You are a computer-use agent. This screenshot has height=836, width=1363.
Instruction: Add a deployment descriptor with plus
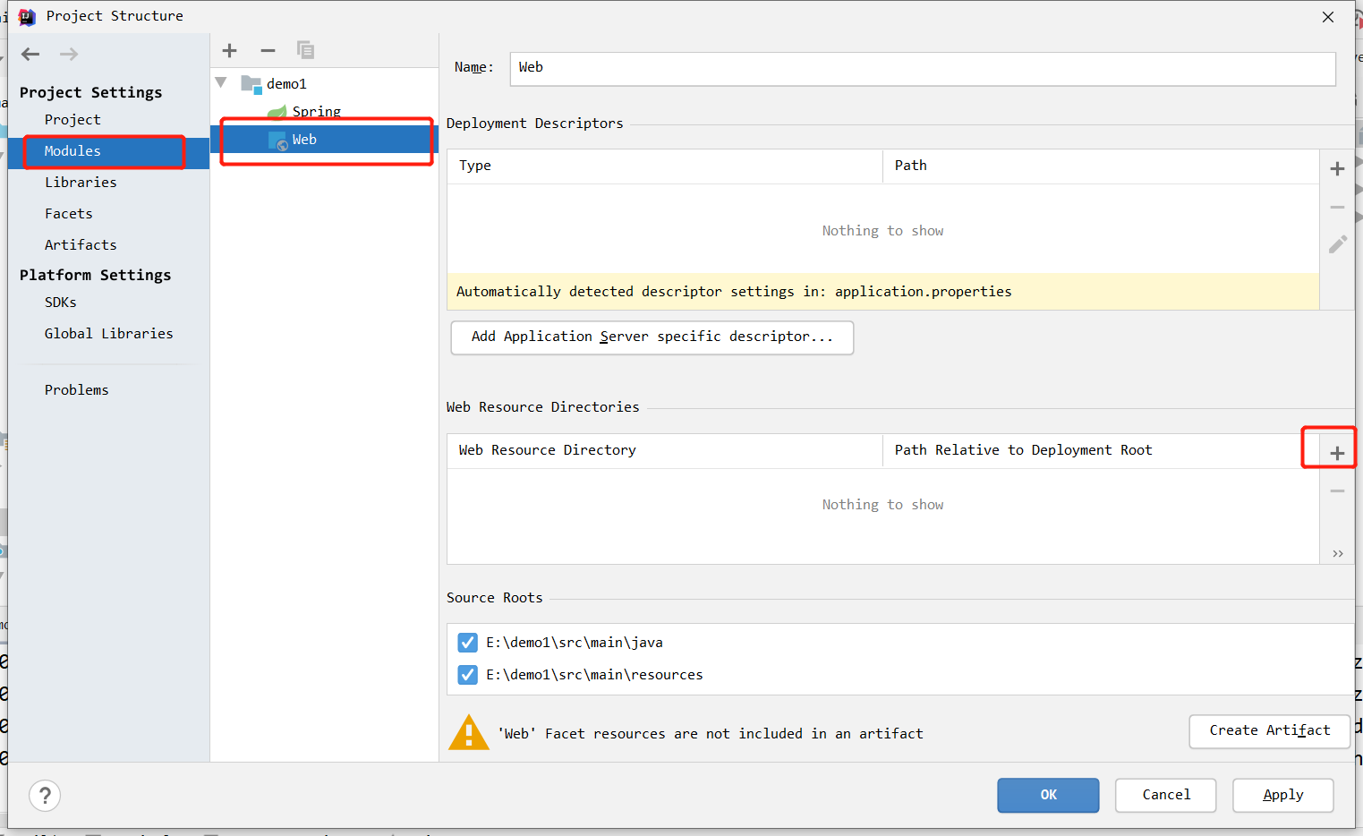[1337, 169]
